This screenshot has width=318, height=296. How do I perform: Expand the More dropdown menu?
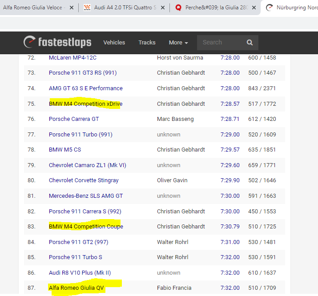pyautogui.click(x=178, y=43)
